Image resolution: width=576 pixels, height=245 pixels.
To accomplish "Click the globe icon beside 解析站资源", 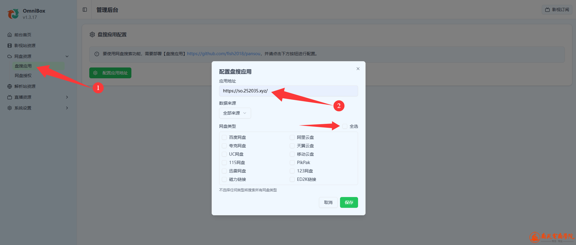I will click(x=10, y=86).
